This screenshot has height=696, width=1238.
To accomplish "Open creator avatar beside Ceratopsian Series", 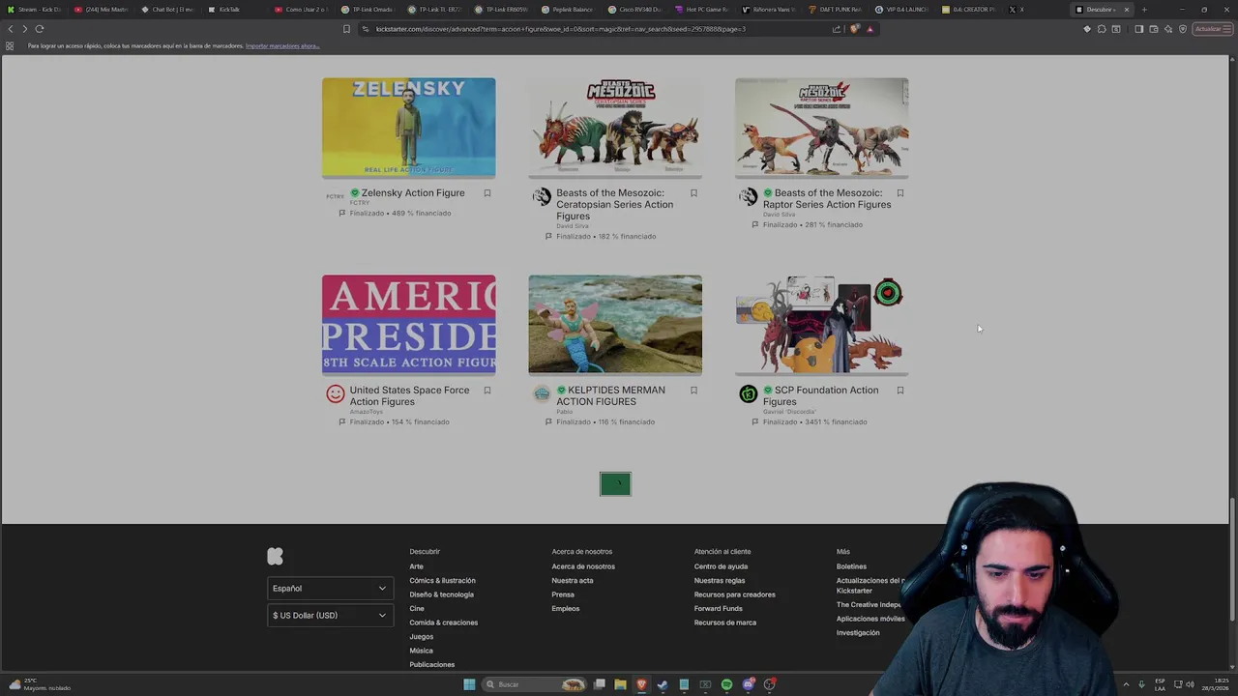I will pyautogui.click(x=542, y=196).
